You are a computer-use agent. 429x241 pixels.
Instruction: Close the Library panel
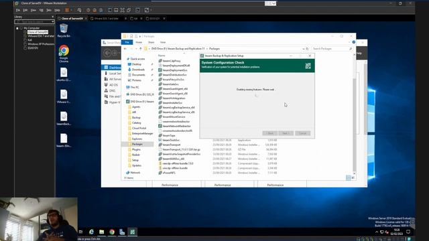52,17
